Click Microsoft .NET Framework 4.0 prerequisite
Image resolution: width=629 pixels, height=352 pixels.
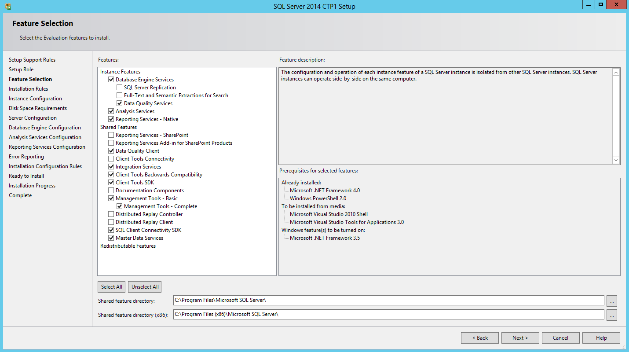click(x=325, y=191)
